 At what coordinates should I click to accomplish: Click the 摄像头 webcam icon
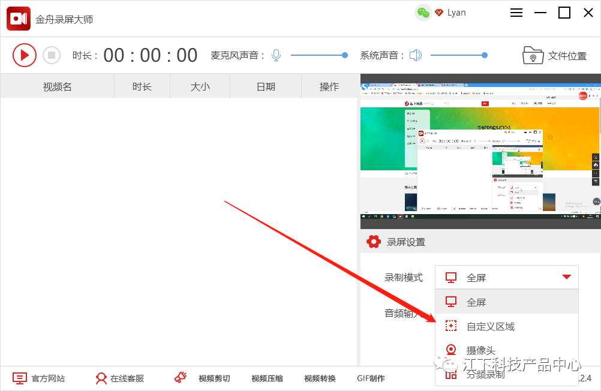451,350
